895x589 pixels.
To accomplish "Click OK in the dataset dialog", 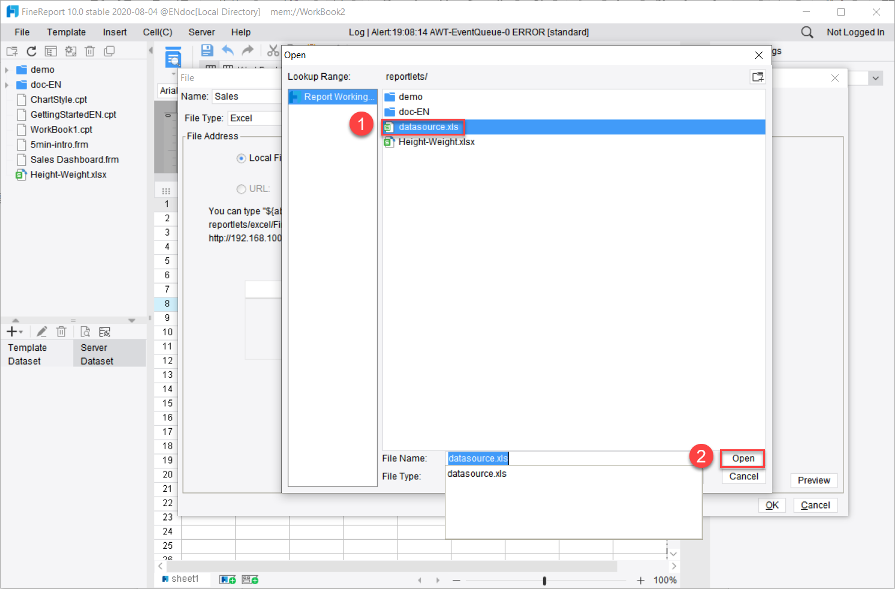I will pyautogui.click(x=772, y=505).
